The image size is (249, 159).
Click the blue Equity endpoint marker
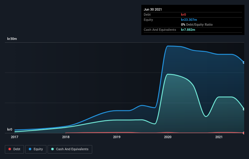pyautogui.click(x=244, y=63)
